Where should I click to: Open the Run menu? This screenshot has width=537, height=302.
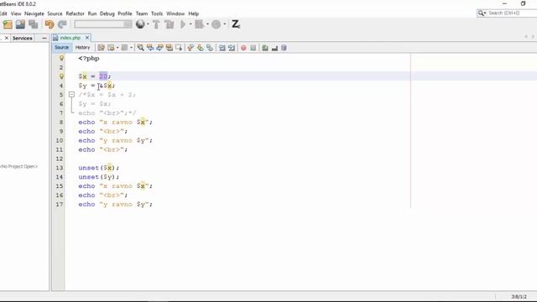(x=92, y=13)
